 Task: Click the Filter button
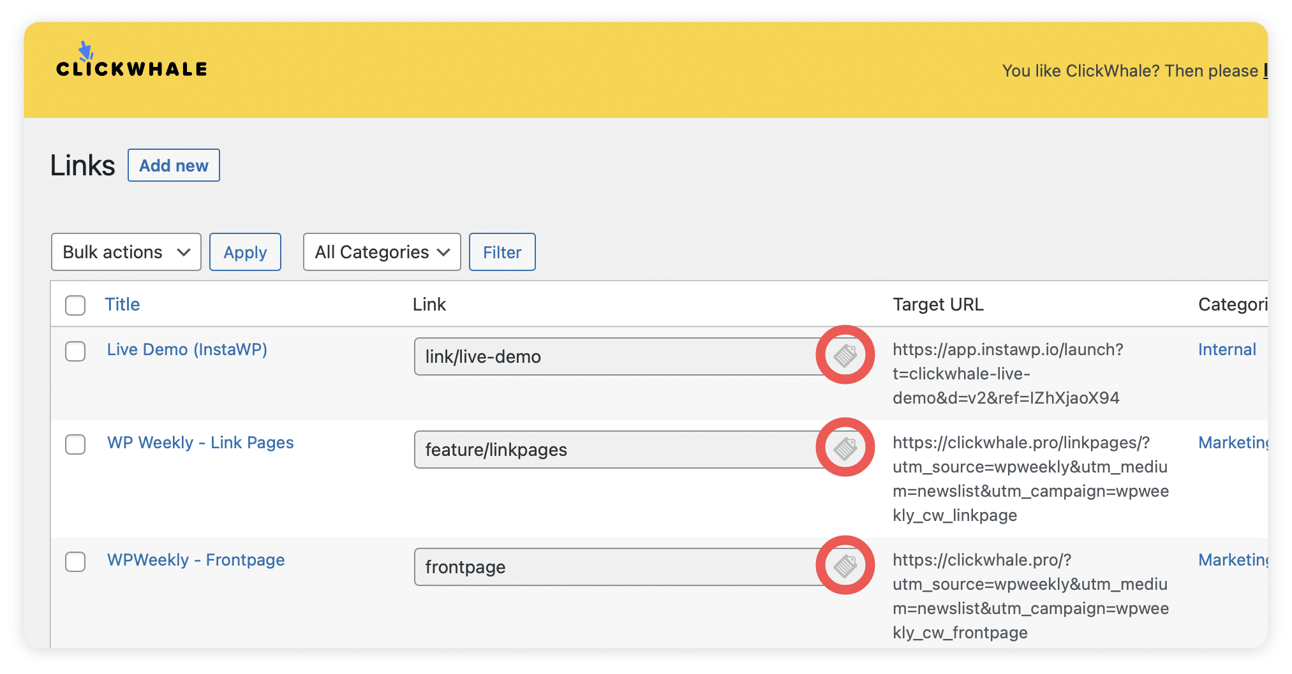click(x=502, y=252)
